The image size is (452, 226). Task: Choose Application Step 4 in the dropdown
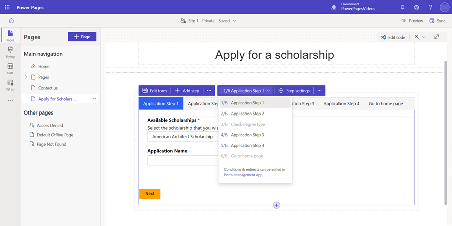pyautogui.click(x=247, y=145)
